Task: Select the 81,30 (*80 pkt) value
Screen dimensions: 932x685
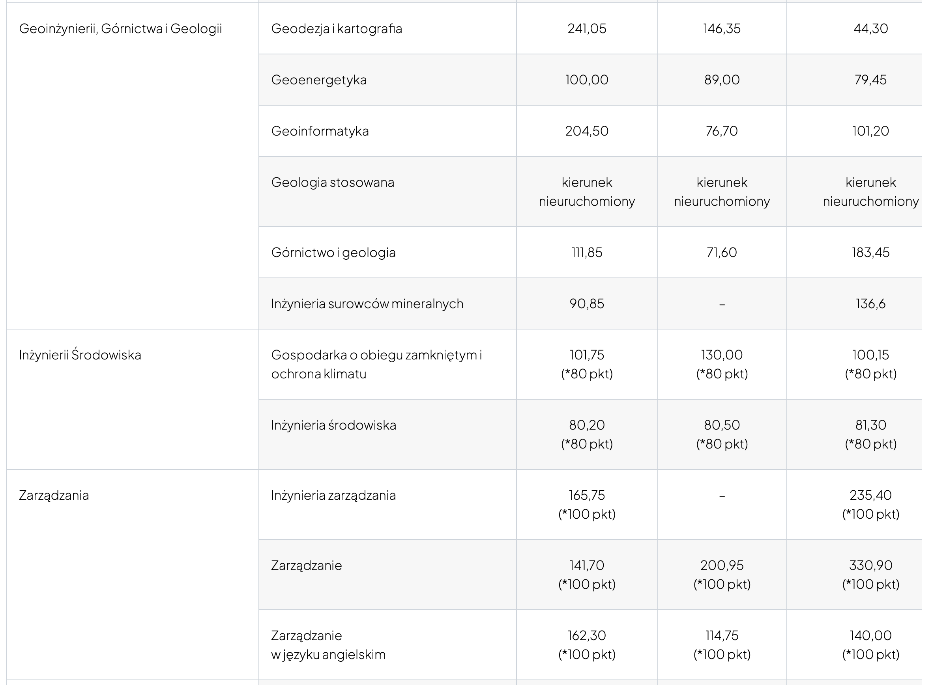Action: [870, 434]
